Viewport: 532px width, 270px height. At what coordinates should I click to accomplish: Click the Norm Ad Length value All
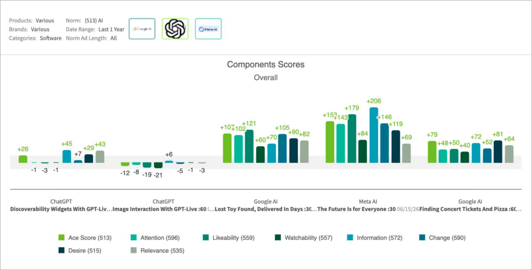(114, 38)
